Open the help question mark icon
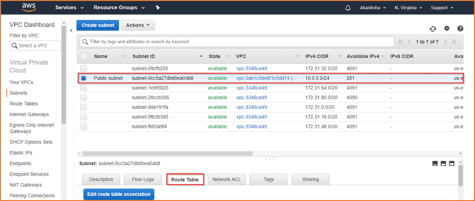 (460, 29)
